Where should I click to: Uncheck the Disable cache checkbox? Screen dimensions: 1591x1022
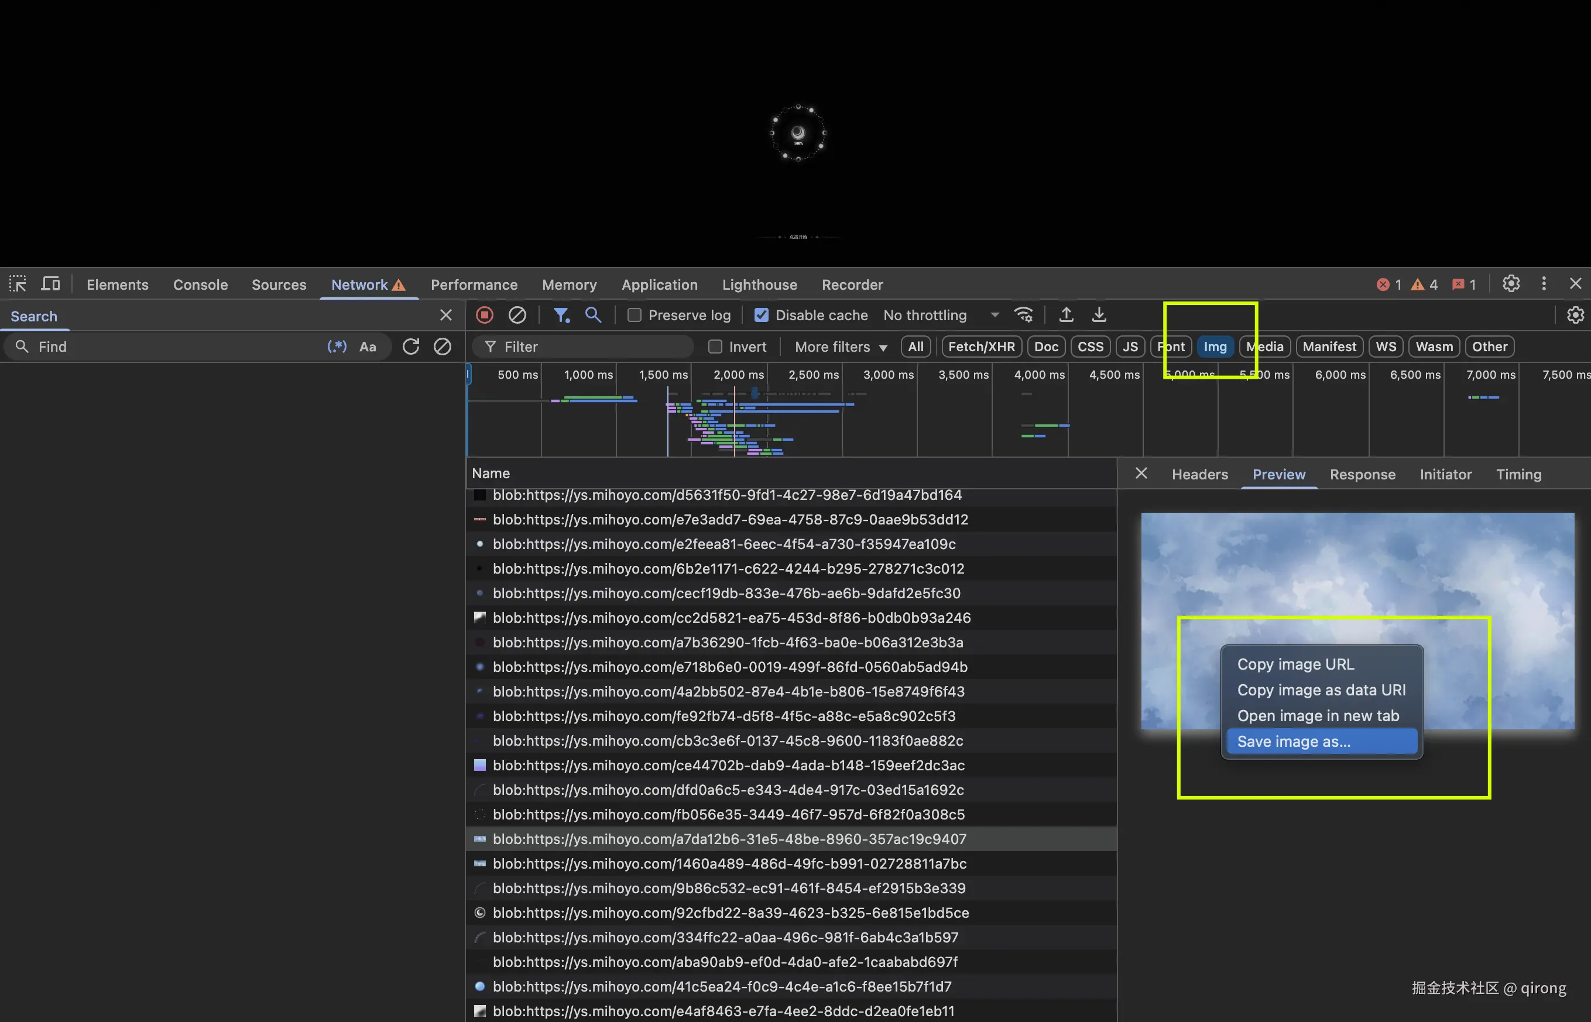[x=762, y=315]
